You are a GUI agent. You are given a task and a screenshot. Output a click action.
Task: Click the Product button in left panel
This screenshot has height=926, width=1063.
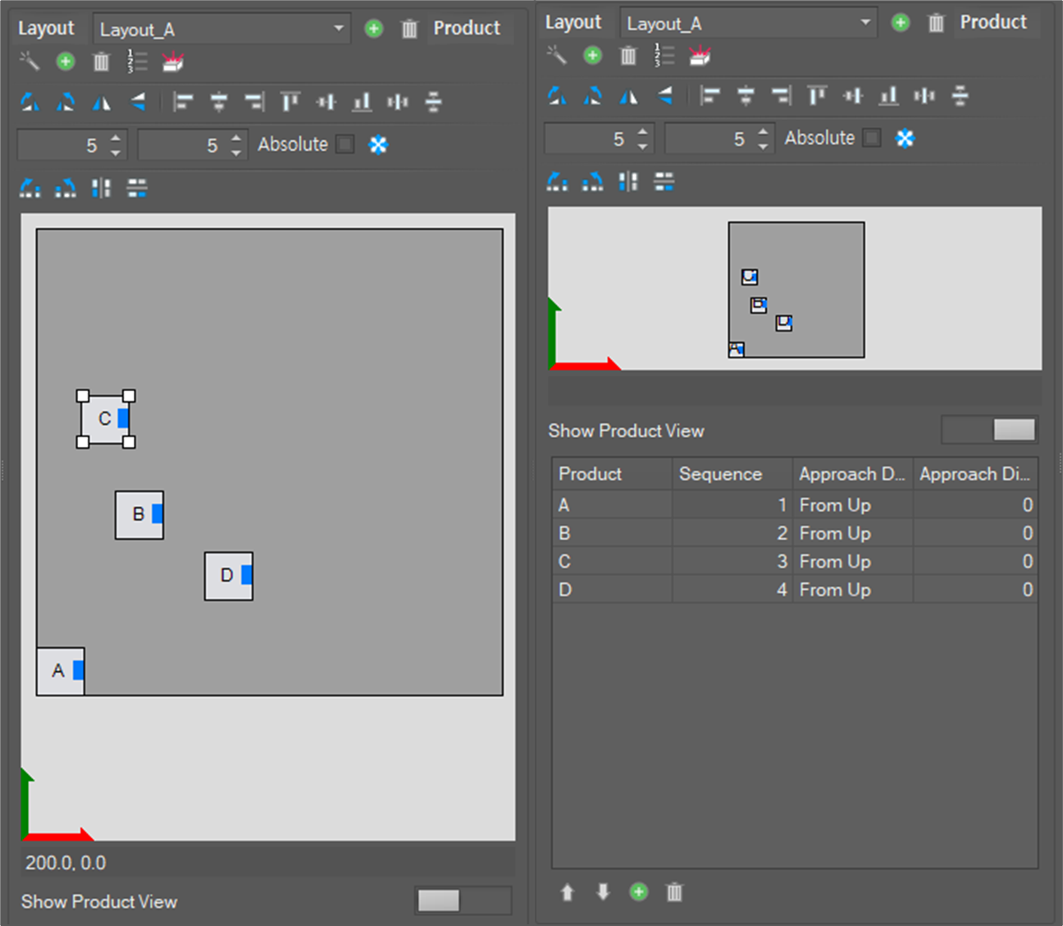click(x=467, y=28)
